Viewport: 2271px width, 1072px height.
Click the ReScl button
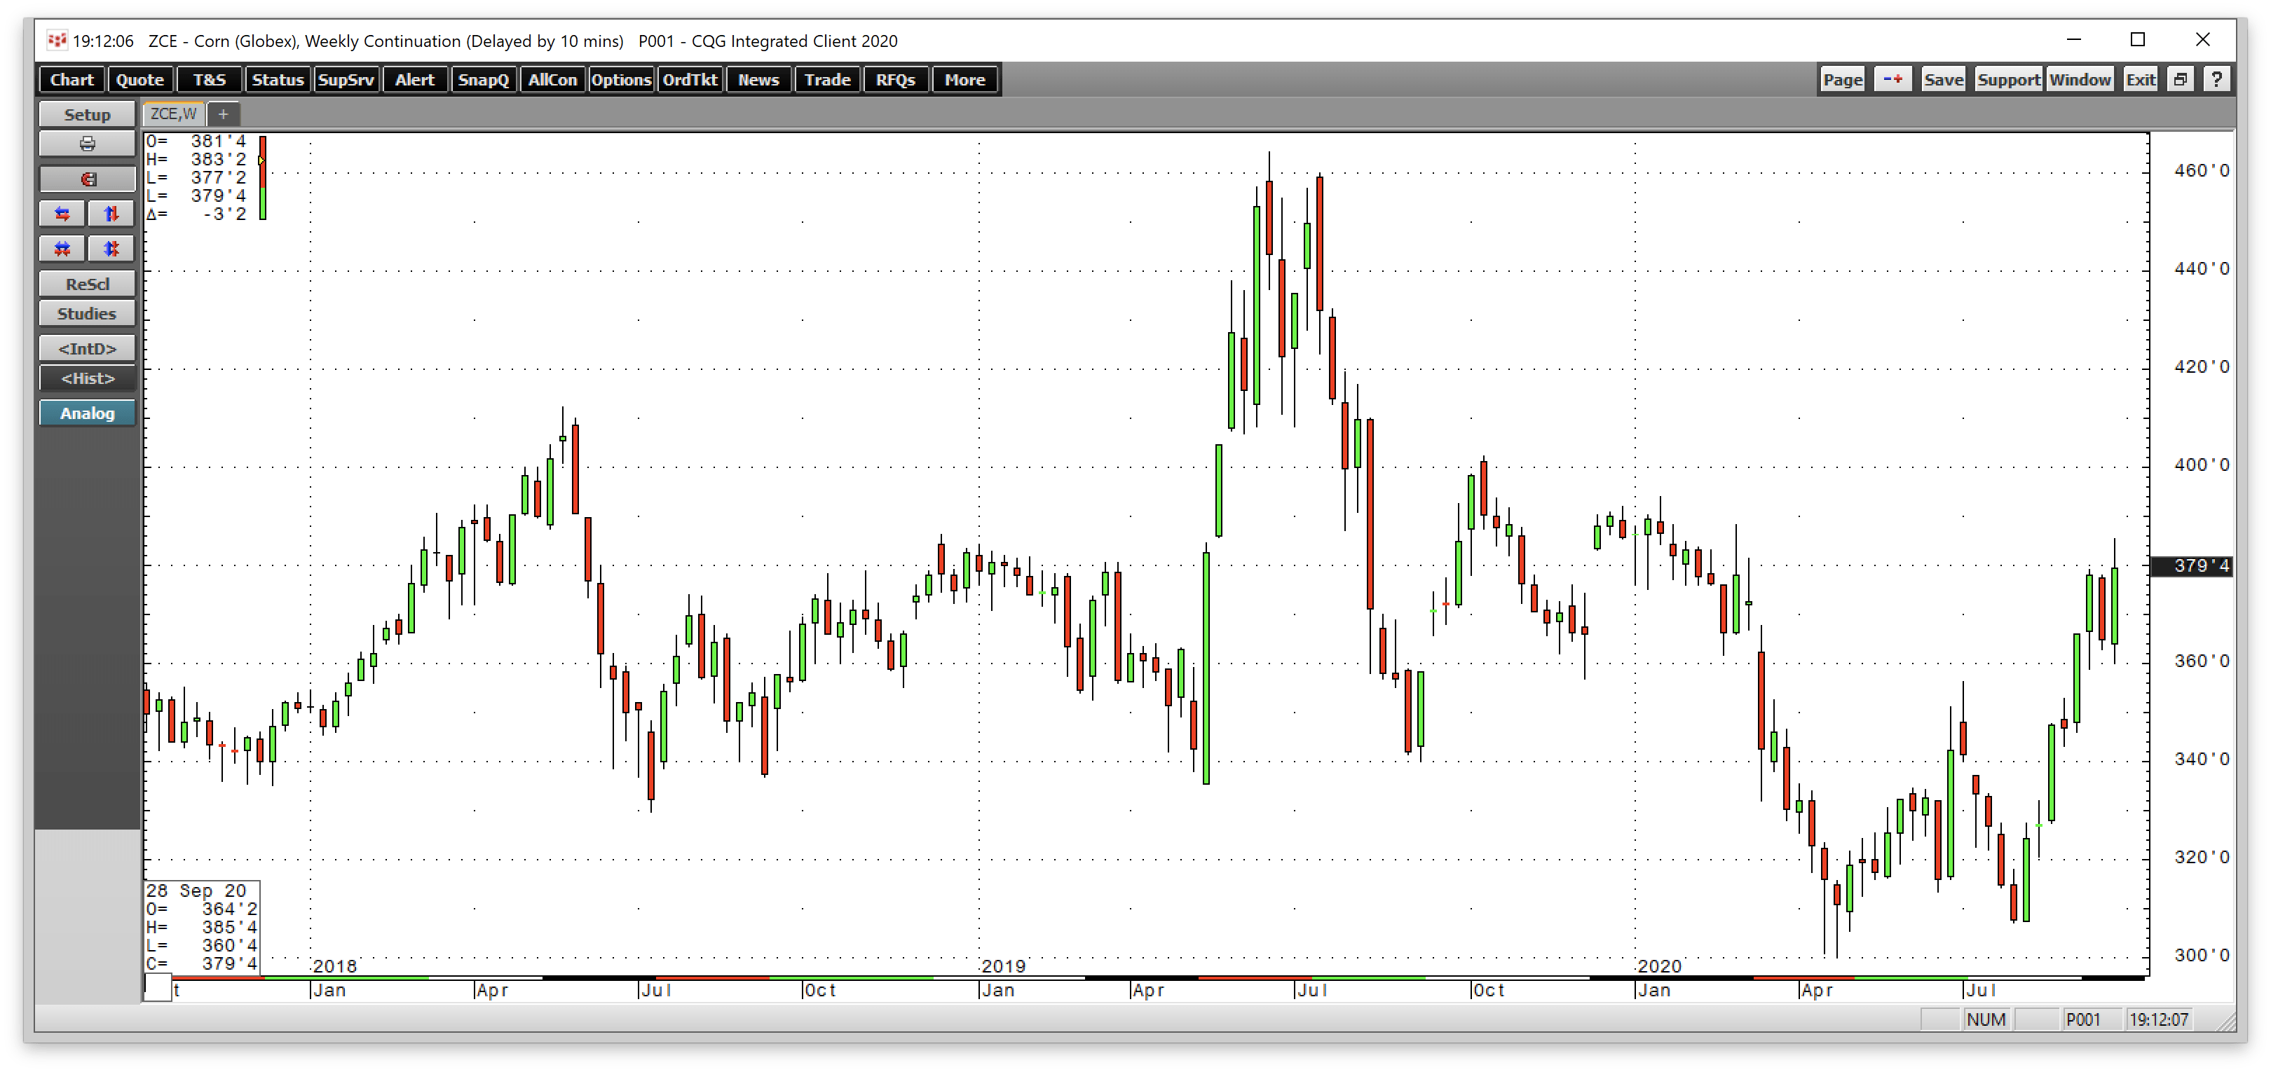pos(88,284)
